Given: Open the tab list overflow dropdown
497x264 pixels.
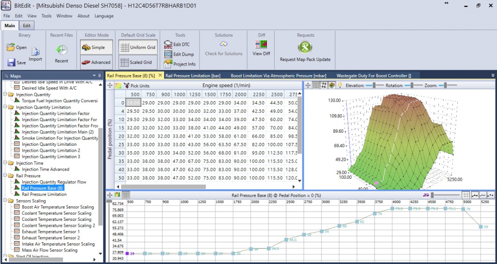Looking at the screenshot, I should [493, 76].
